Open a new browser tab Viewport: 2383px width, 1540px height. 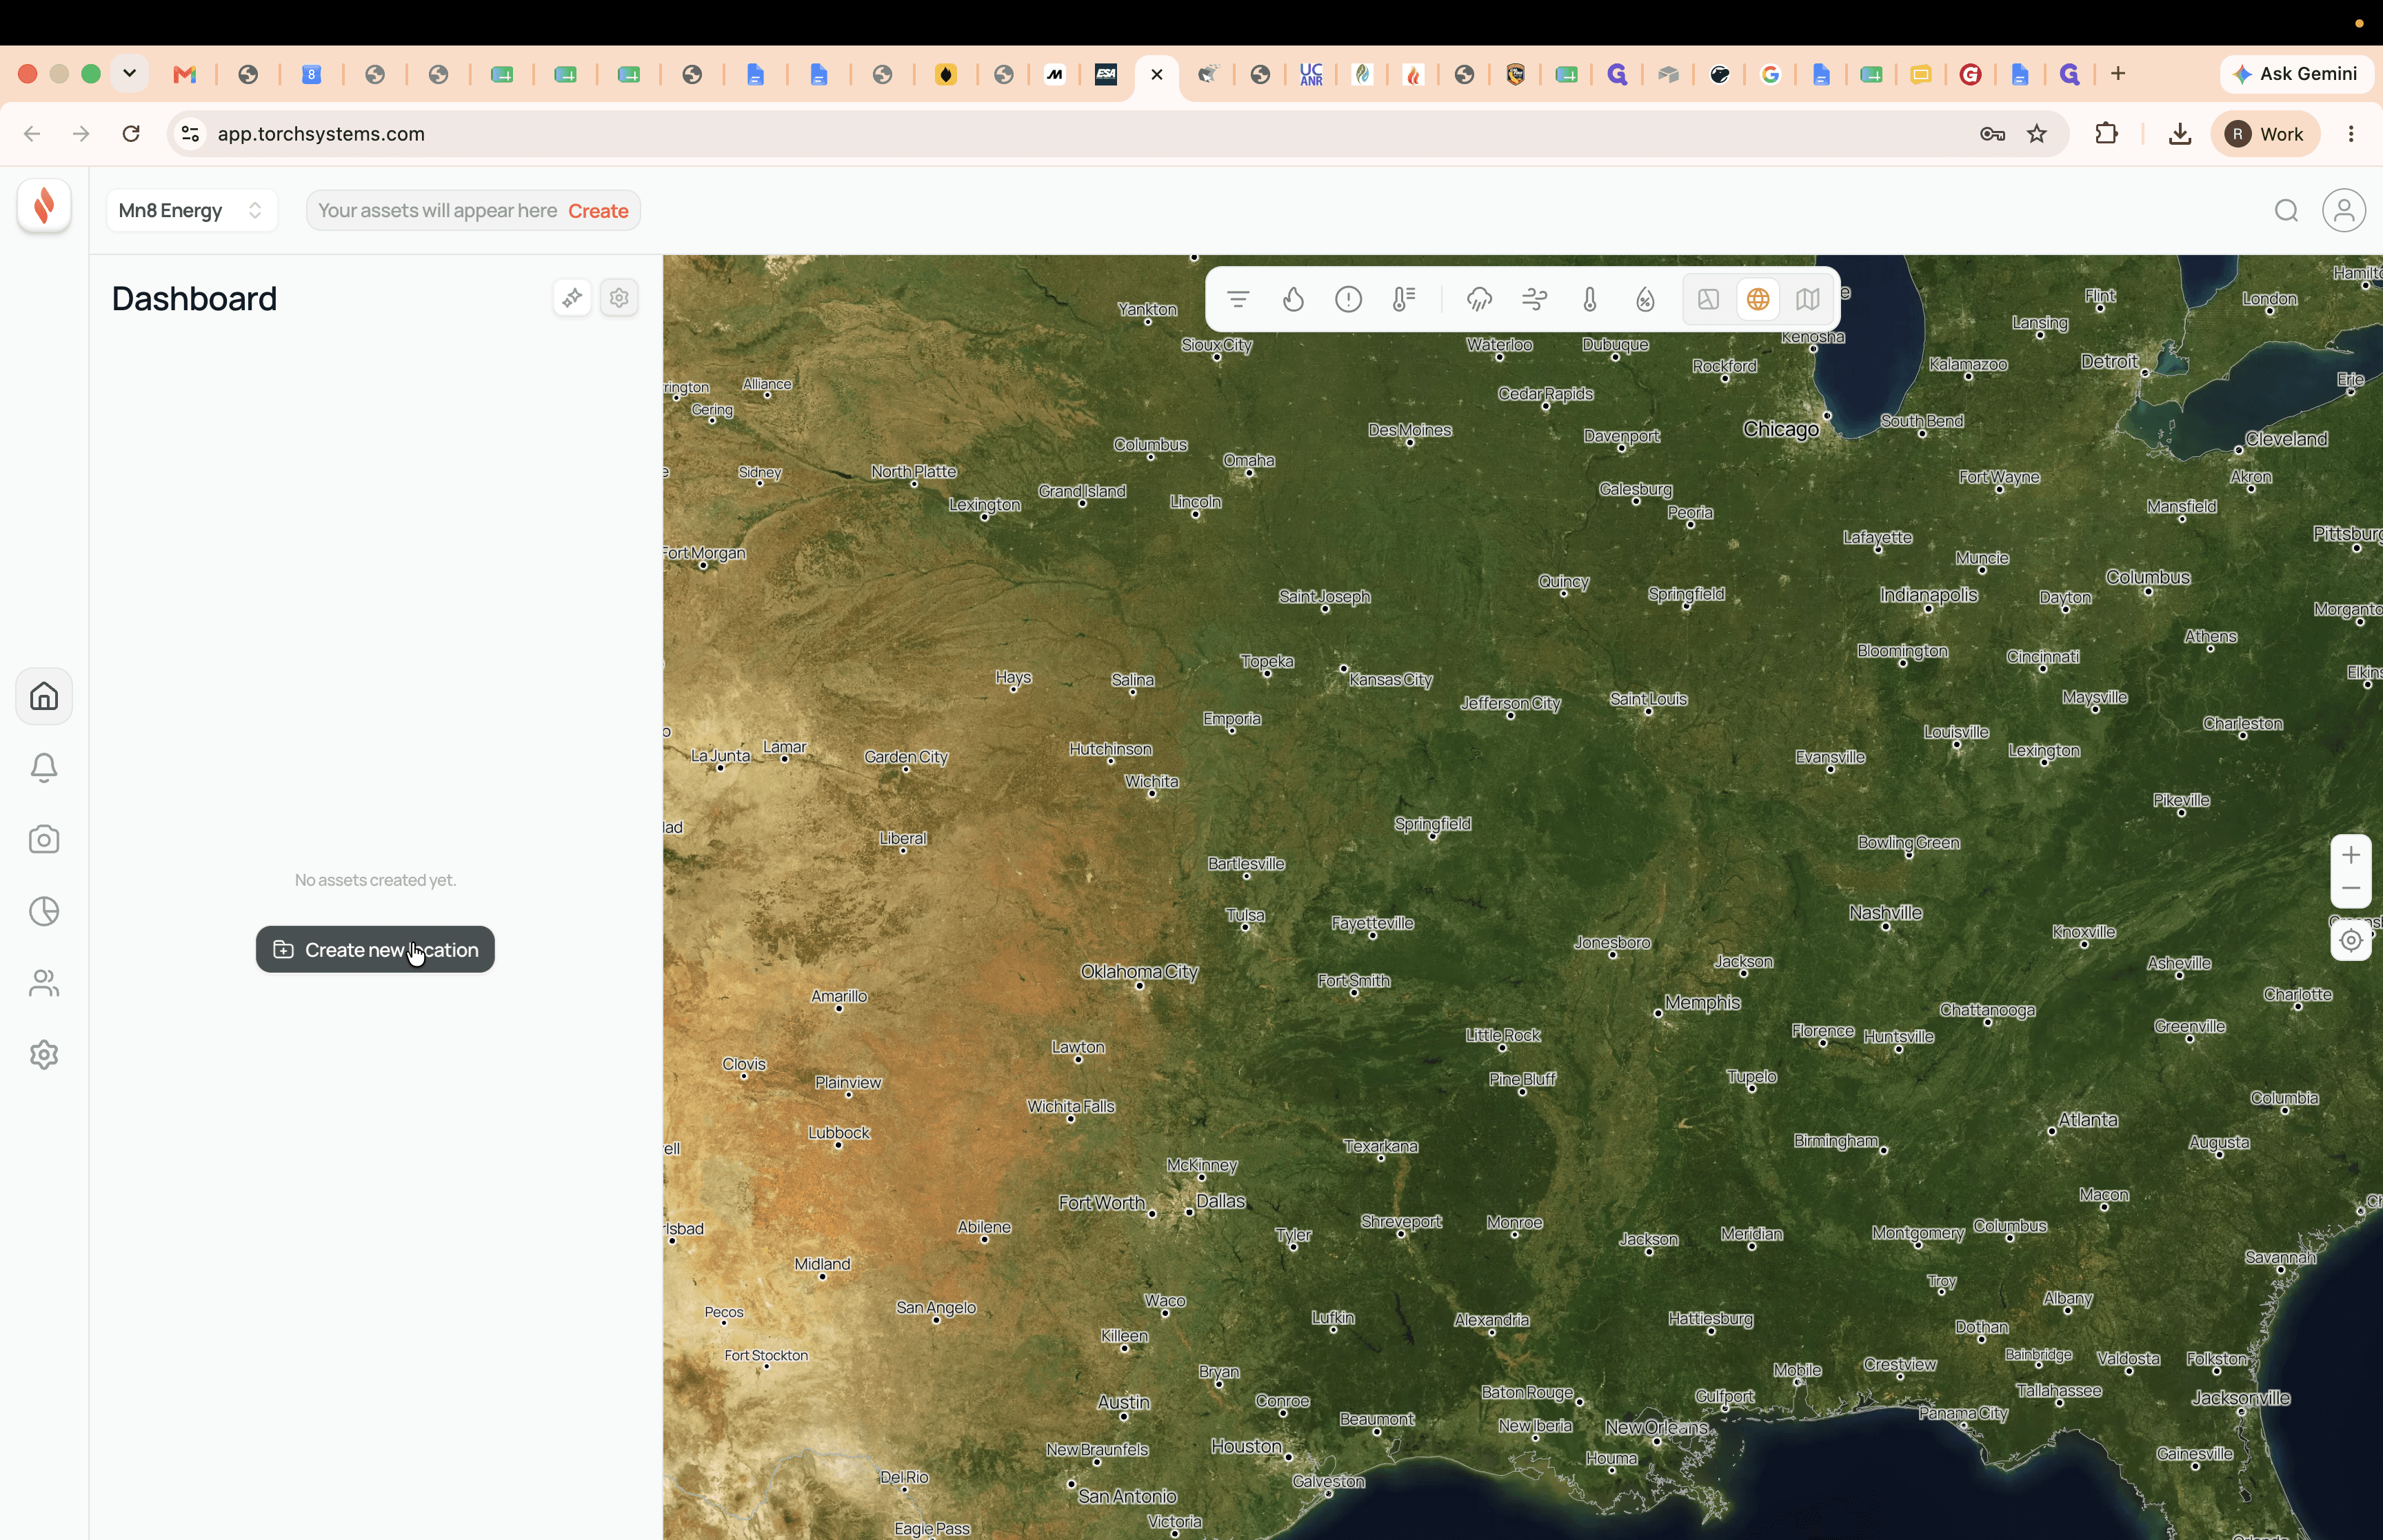coord(2118,74)
